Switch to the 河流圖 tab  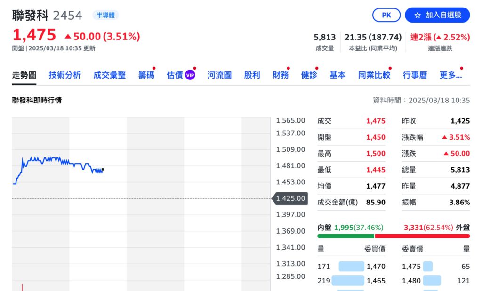coord(219,75)
